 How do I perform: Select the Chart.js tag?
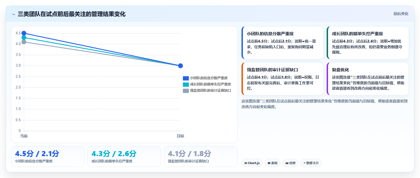point(252,163)
